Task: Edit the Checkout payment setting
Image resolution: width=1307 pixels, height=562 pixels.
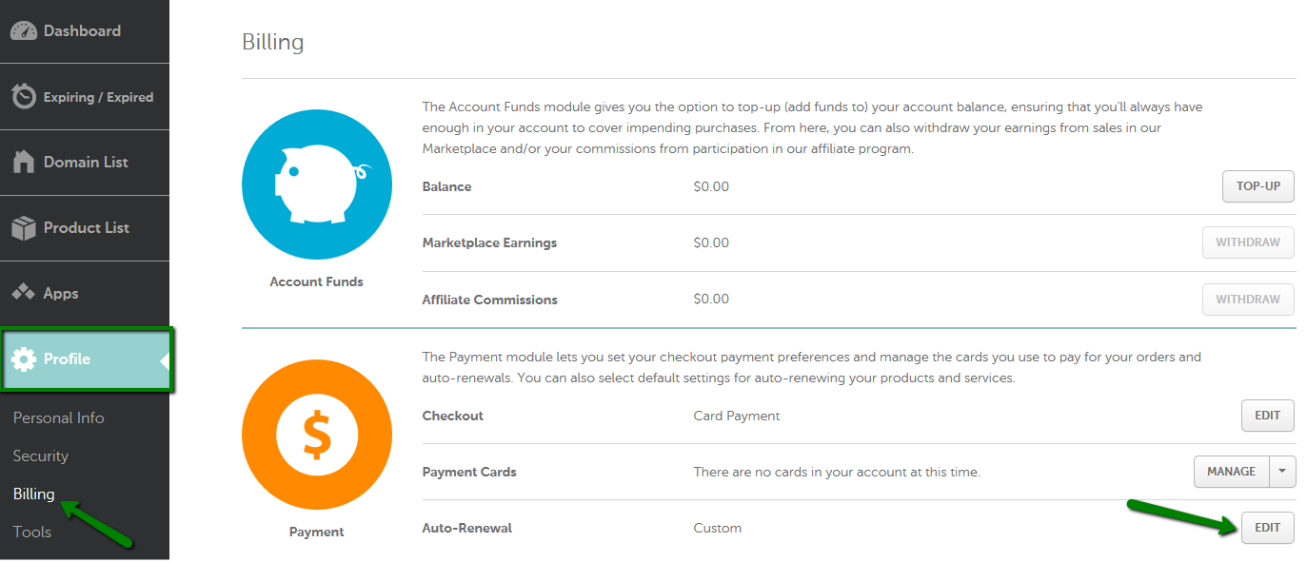Action: point(1267,416)
